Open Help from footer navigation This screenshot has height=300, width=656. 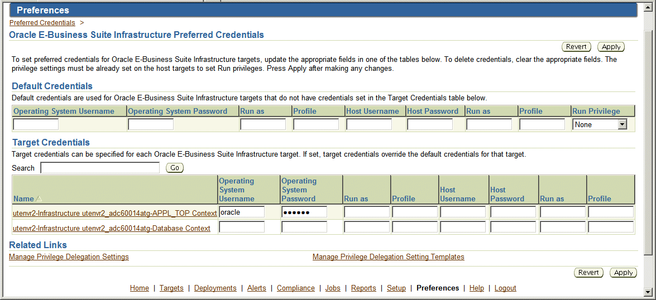[477, 288]
